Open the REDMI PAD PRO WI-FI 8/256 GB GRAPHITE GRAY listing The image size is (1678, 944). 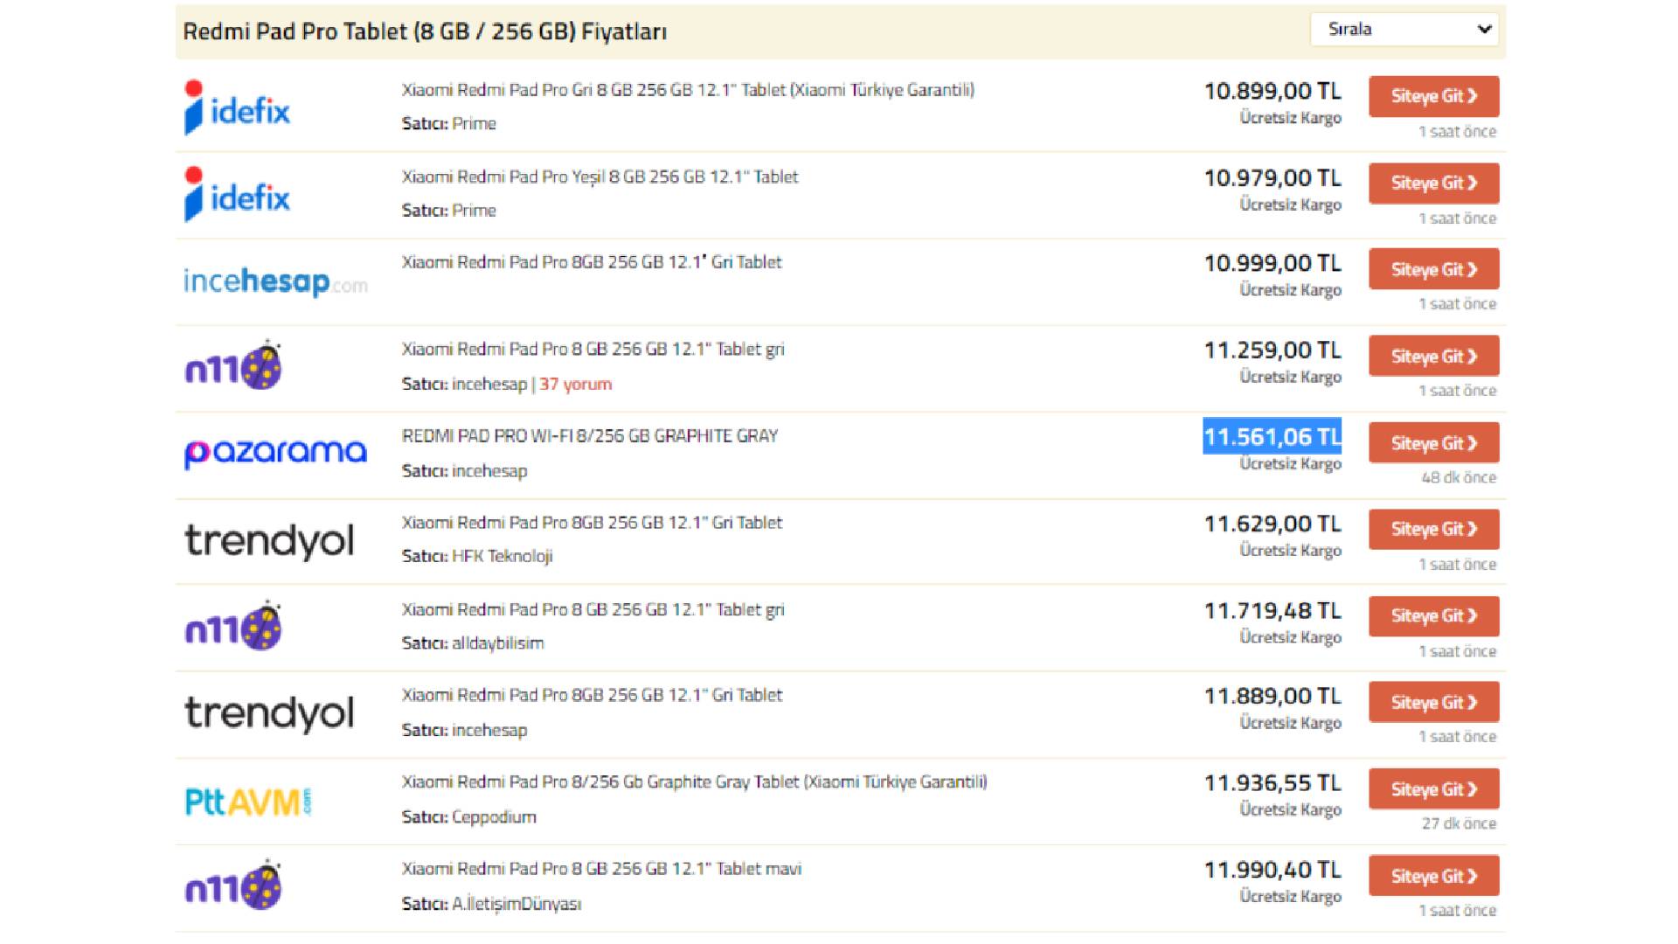[590, 436]
